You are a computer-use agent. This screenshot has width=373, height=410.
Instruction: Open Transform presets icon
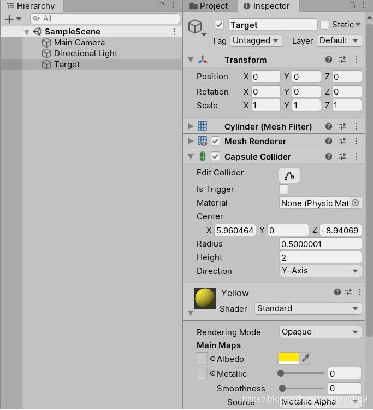click(342, 60)
